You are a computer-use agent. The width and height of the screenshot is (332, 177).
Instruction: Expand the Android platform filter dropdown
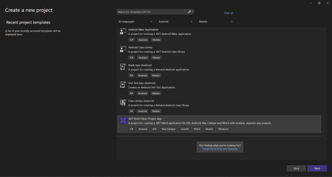coord(175,22)
